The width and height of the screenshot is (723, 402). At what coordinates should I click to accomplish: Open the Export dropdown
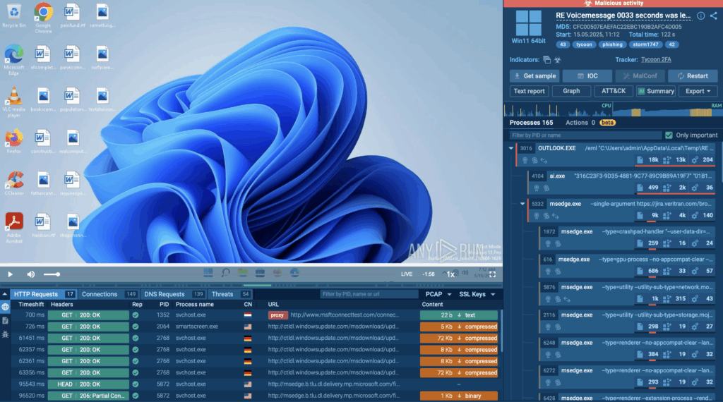(x=698, y=91)
